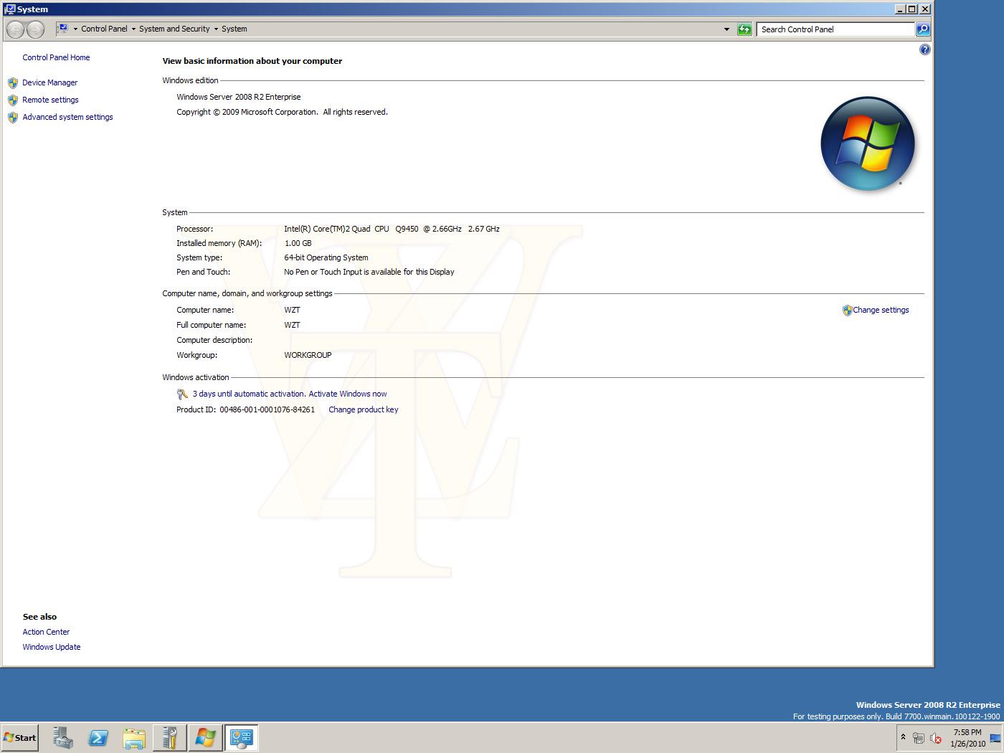Click the keys icon under Windows activation
1004x753 pixels.
point(182,394)
